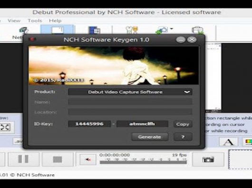252x188 pixels.
Task: Stop the recording
Action: pos(58,160)
